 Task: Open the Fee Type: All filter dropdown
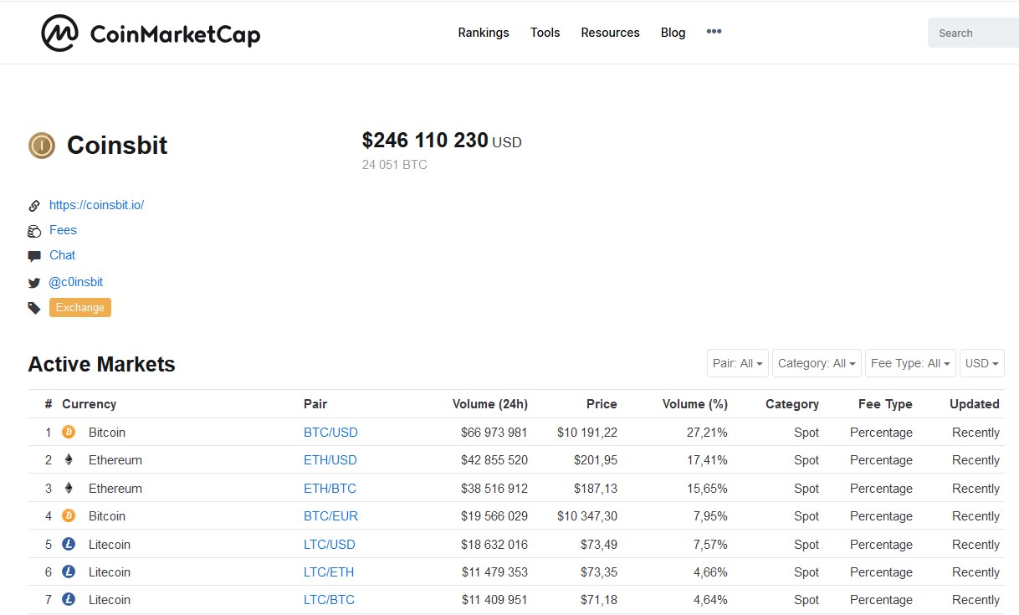pyautogui.click(x=910, y=363)
